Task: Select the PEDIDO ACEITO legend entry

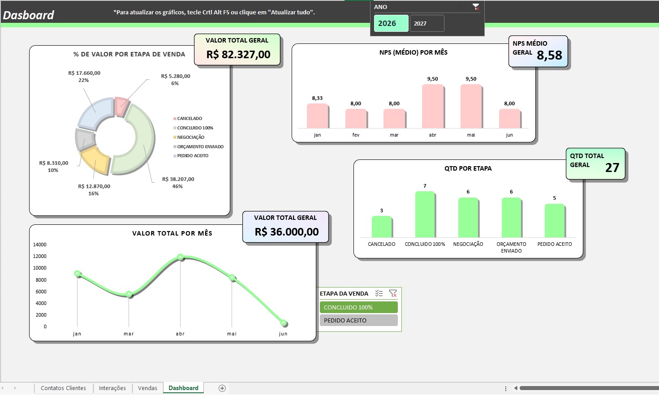Action: click(191, 156)
